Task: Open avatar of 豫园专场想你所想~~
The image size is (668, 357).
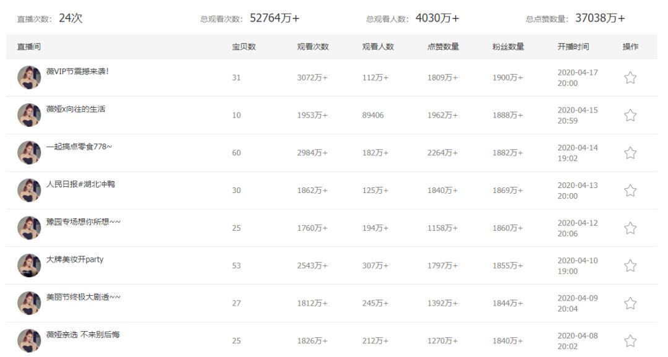Action: pyautogui.click(x=29, y=228)
